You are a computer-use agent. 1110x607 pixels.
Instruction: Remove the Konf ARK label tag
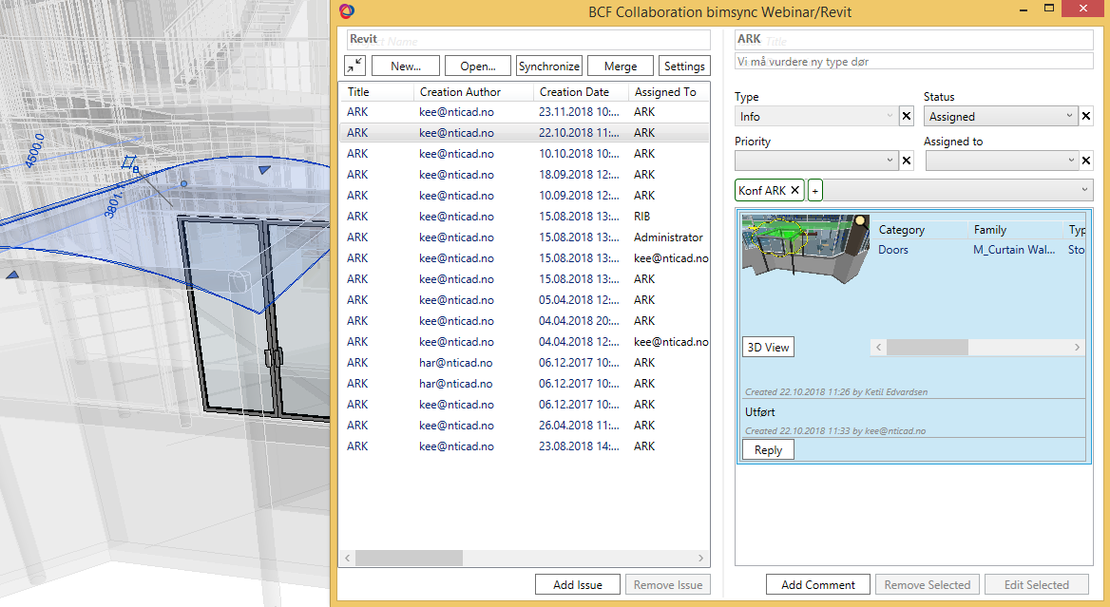(794, 189)
